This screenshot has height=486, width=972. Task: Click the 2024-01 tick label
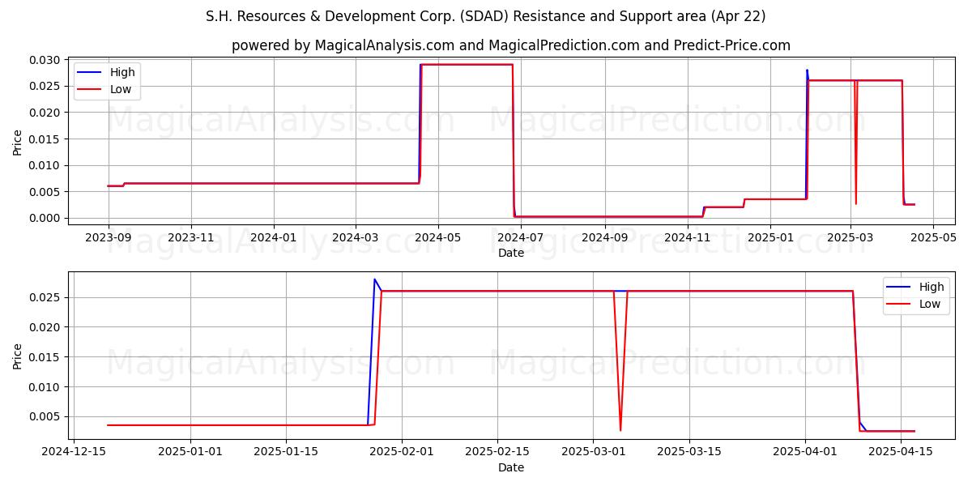coord(274,237)
